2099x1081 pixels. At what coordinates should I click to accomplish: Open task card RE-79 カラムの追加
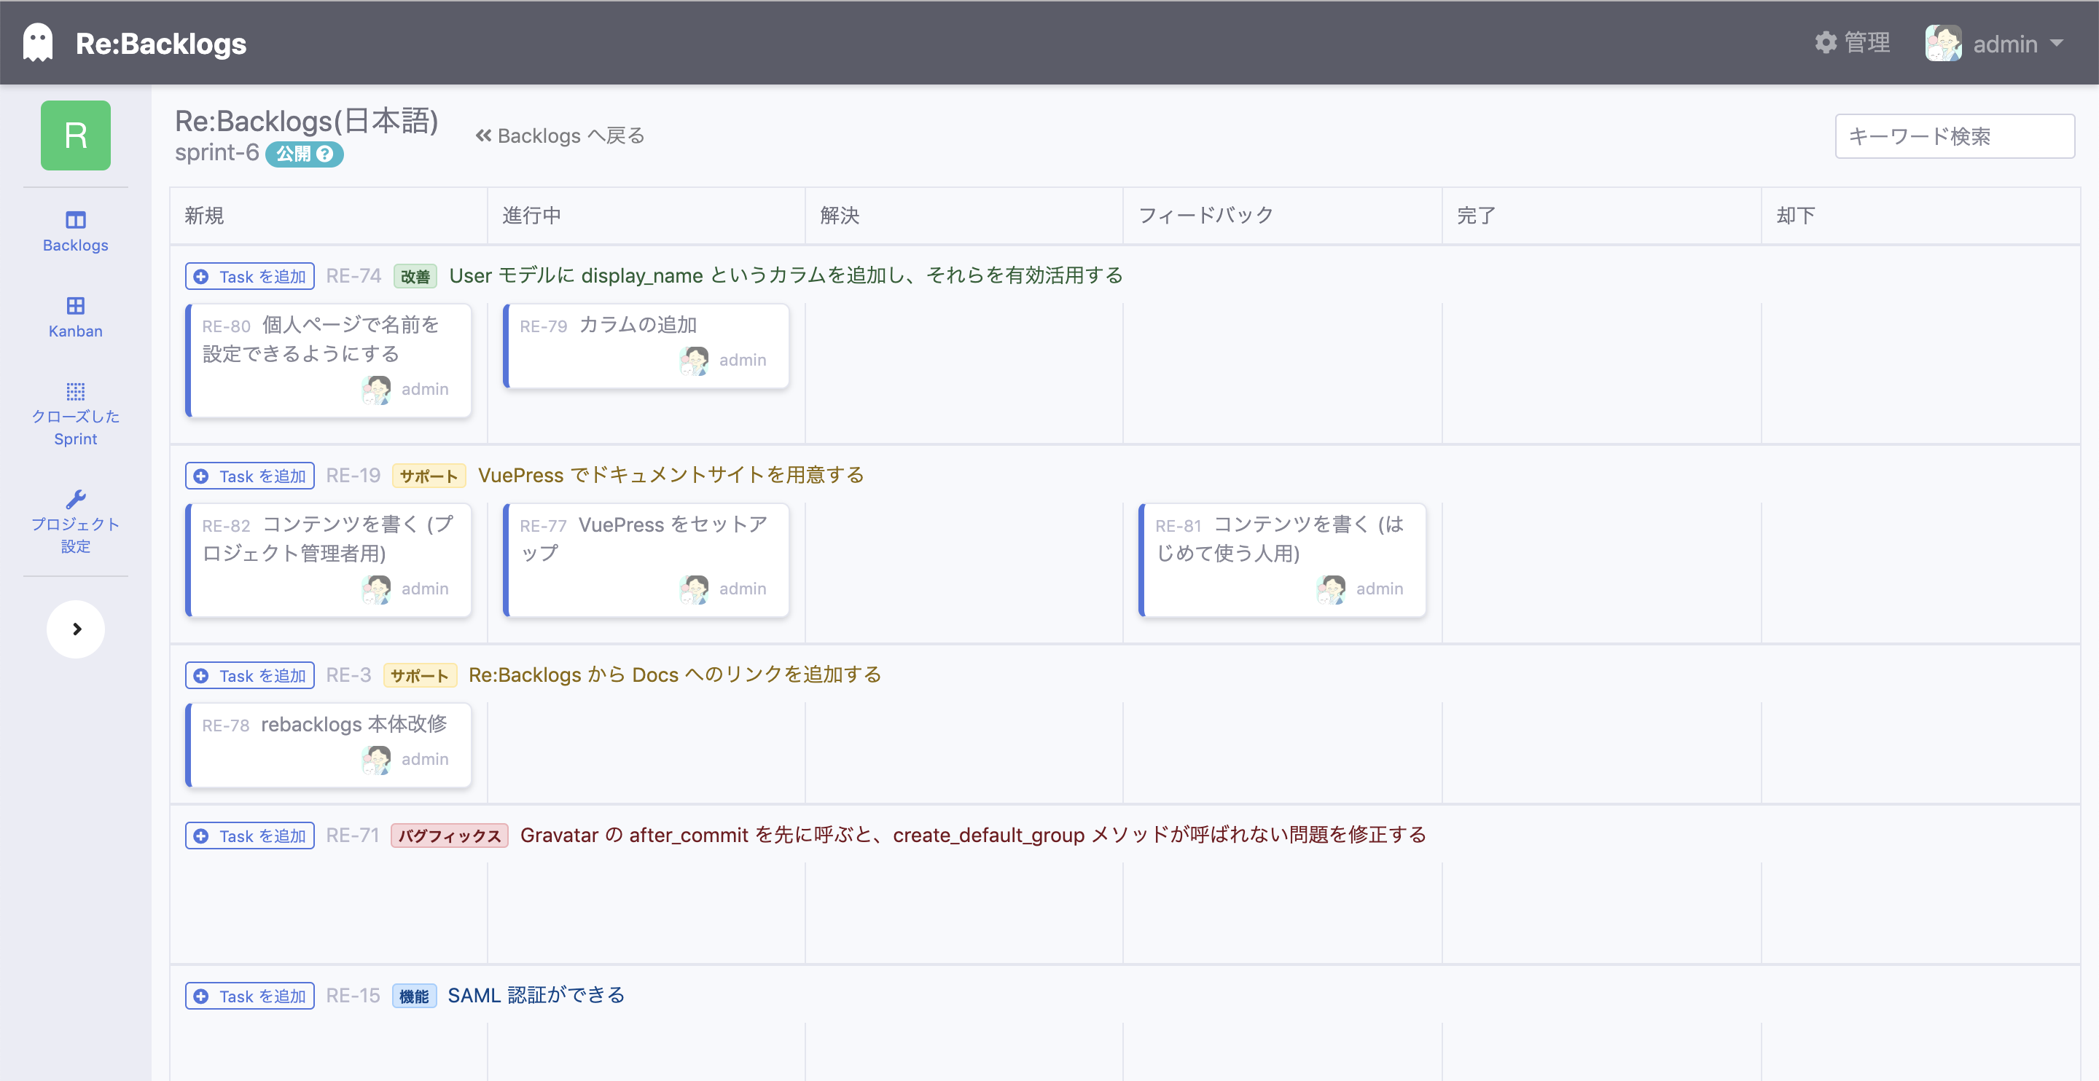pos(646,345)
